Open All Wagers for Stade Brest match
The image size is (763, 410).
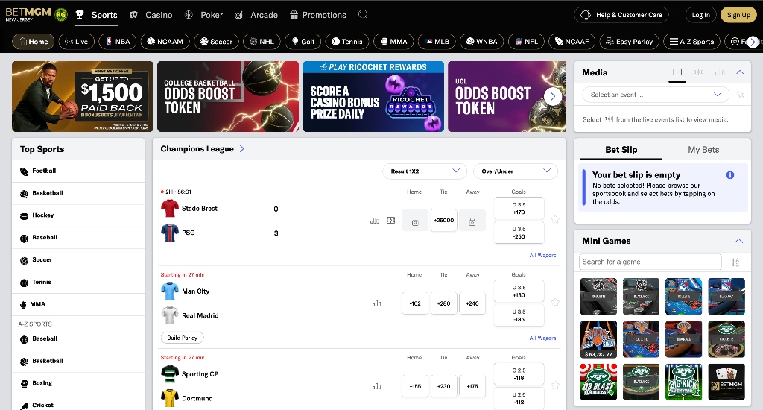(542, 255)
